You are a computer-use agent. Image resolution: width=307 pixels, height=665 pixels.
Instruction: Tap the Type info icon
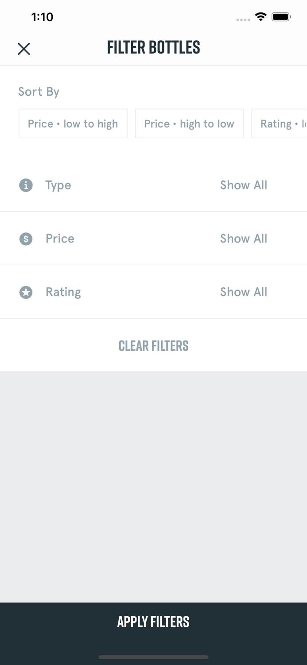[26, 185]
